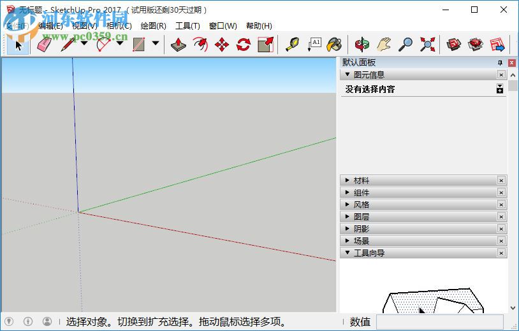The height and width of the screenshot is (331, 519).
Task: Open the 编辑(E) menu
Action: click(x=50, y=25)
